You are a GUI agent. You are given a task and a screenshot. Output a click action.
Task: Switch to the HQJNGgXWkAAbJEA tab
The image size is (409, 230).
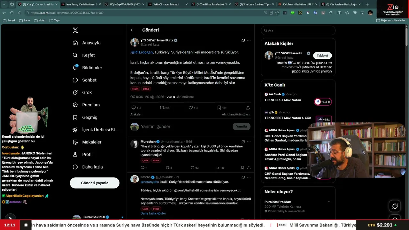[124, 4]
